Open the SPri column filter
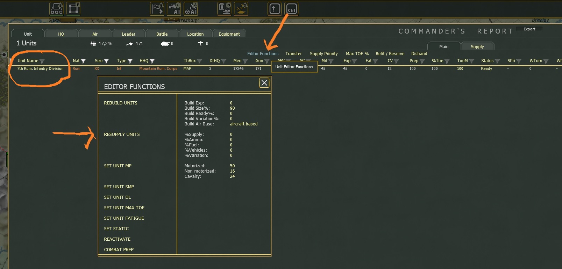 [x=519, y=61]
